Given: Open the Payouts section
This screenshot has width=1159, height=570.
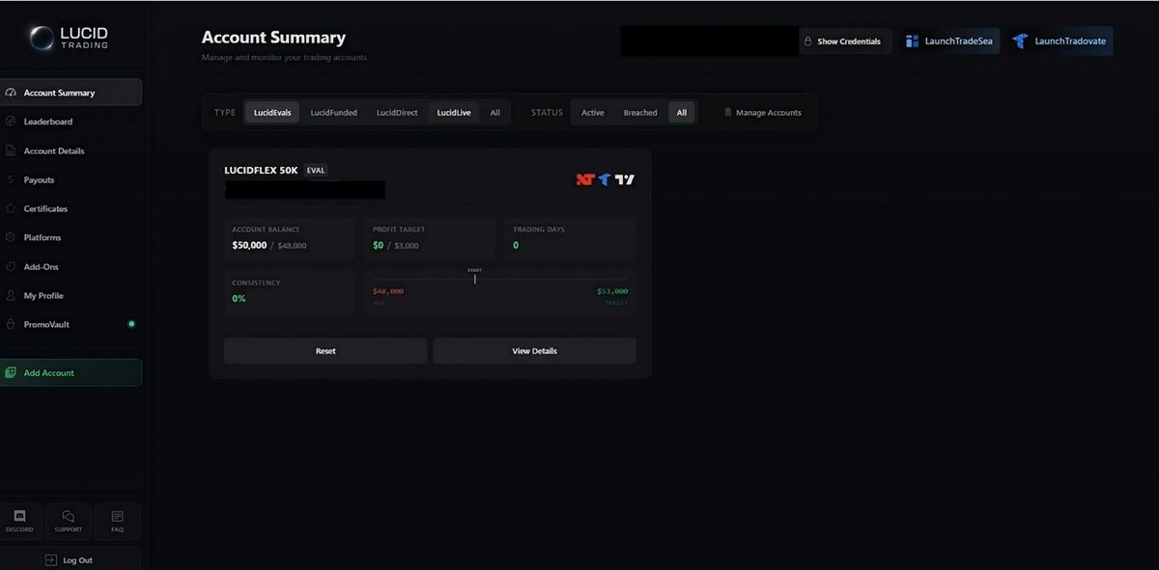Looking at the screenshot, I should [x=71, y=179].
